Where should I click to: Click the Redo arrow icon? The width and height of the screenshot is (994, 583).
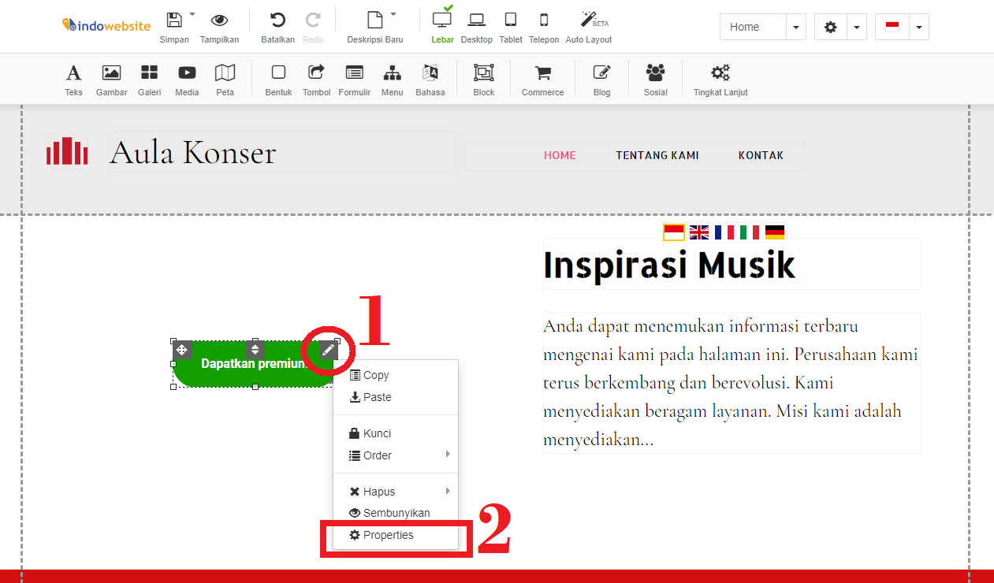coord(313,20)
